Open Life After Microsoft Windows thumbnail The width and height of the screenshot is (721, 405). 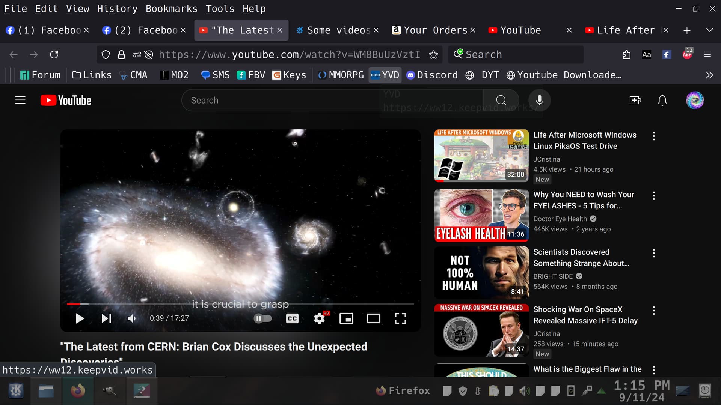[481, 156]
